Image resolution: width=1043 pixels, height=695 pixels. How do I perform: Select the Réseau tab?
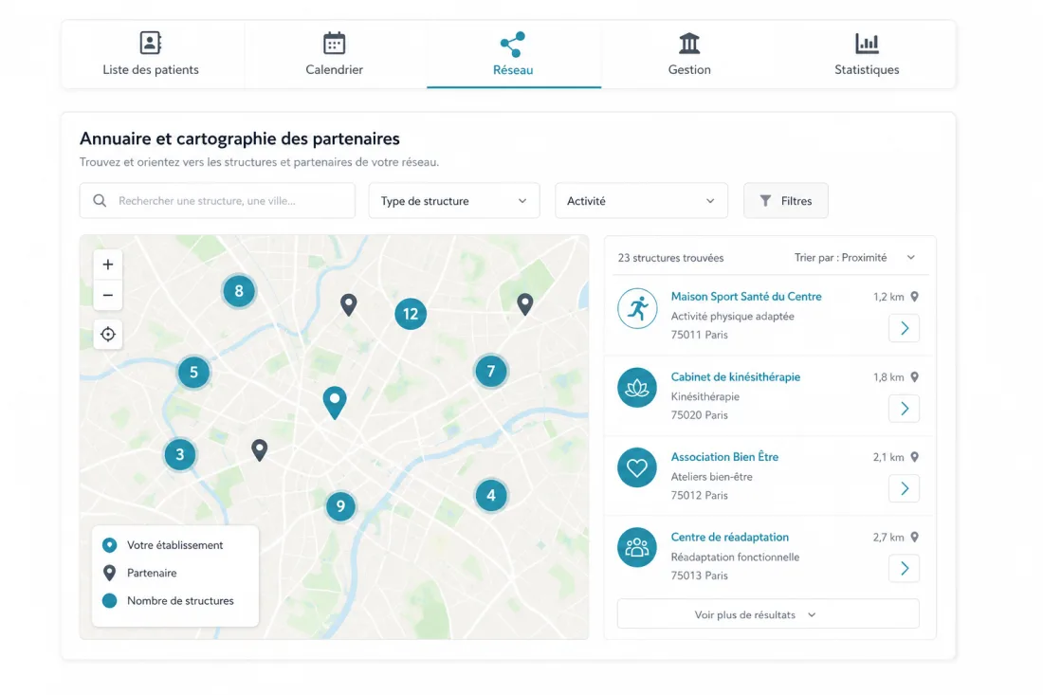tap(514, 54)
